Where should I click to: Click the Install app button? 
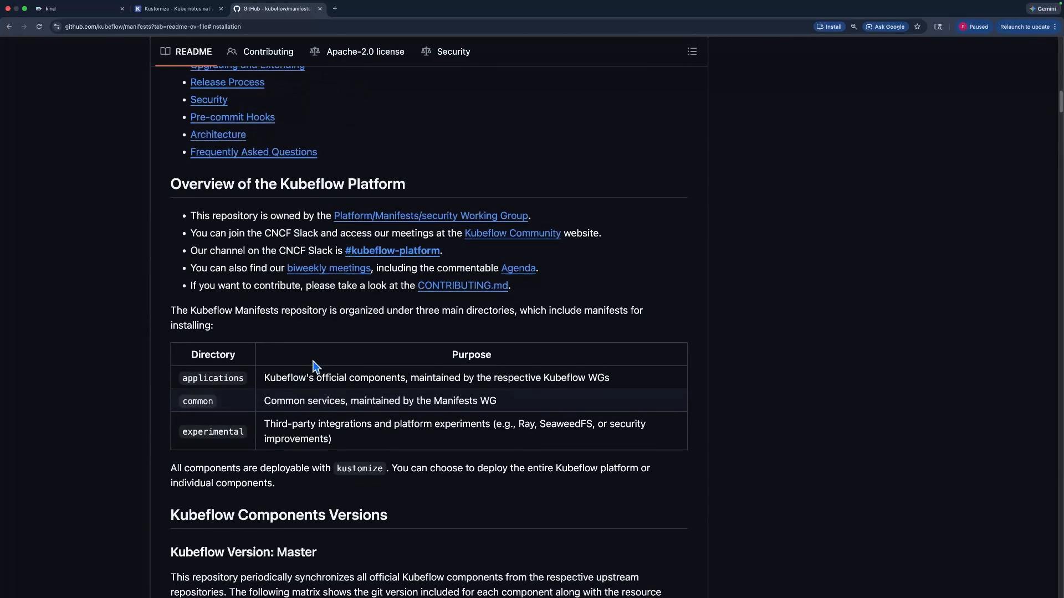[830, 27]
